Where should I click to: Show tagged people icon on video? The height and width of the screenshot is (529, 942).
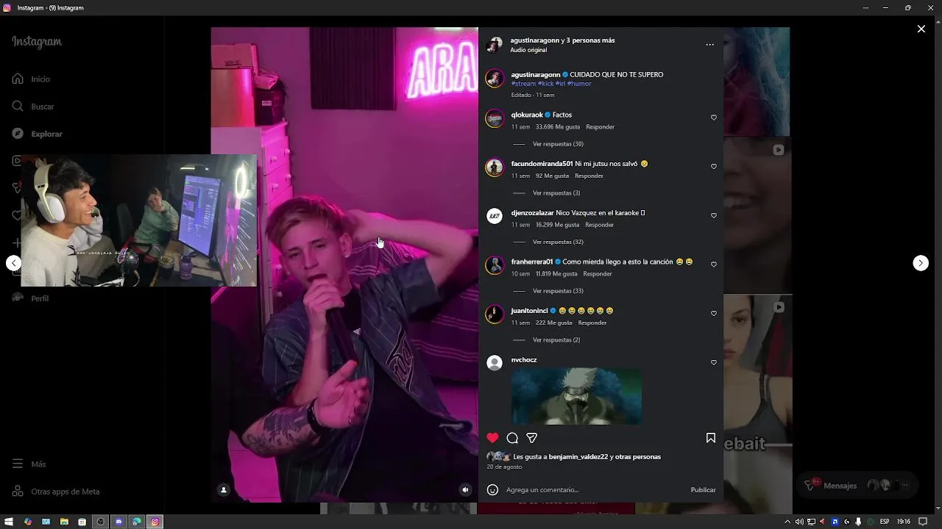click(x=224, y=489)
